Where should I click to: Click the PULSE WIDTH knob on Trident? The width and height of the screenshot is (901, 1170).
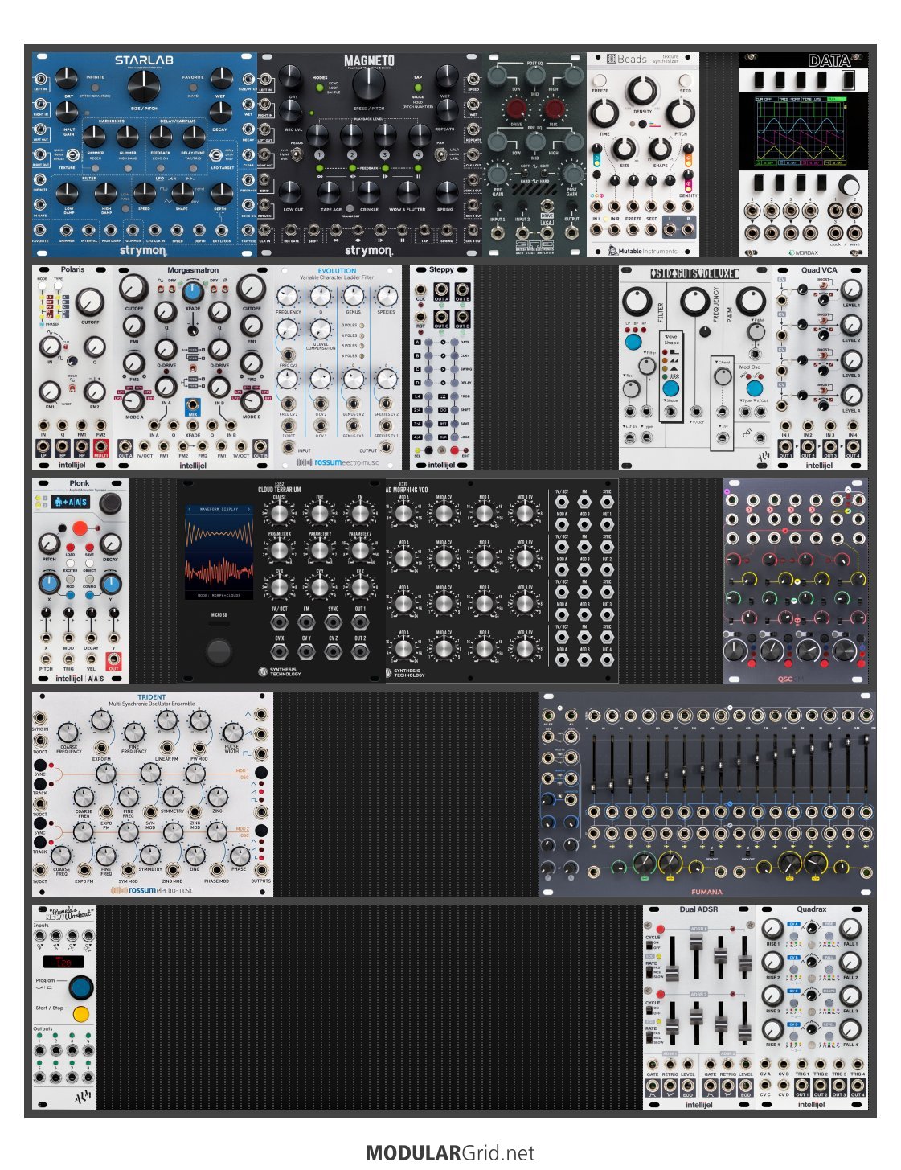pos(231,732)
